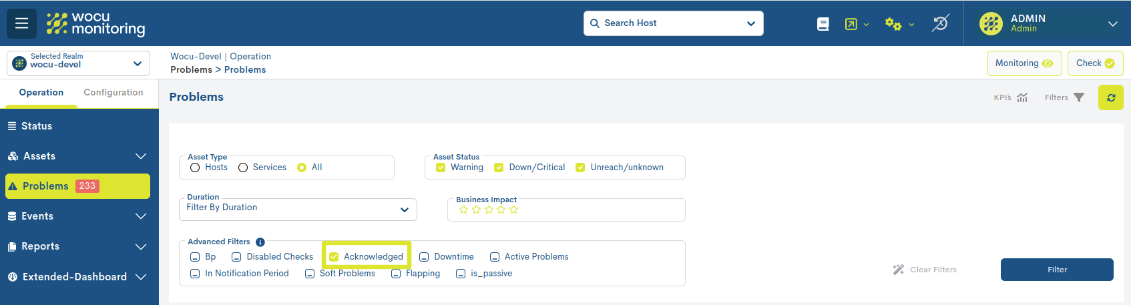This screenshot has width=1131, height=305.
Task: Click the first Business Impact star
Action: coord(463,210)
